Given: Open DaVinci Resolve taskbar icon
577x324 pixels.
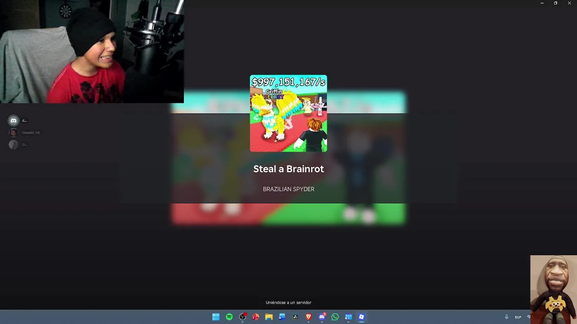Looking at the screenshot, I should pyautogui.click(x=295, y=317).
